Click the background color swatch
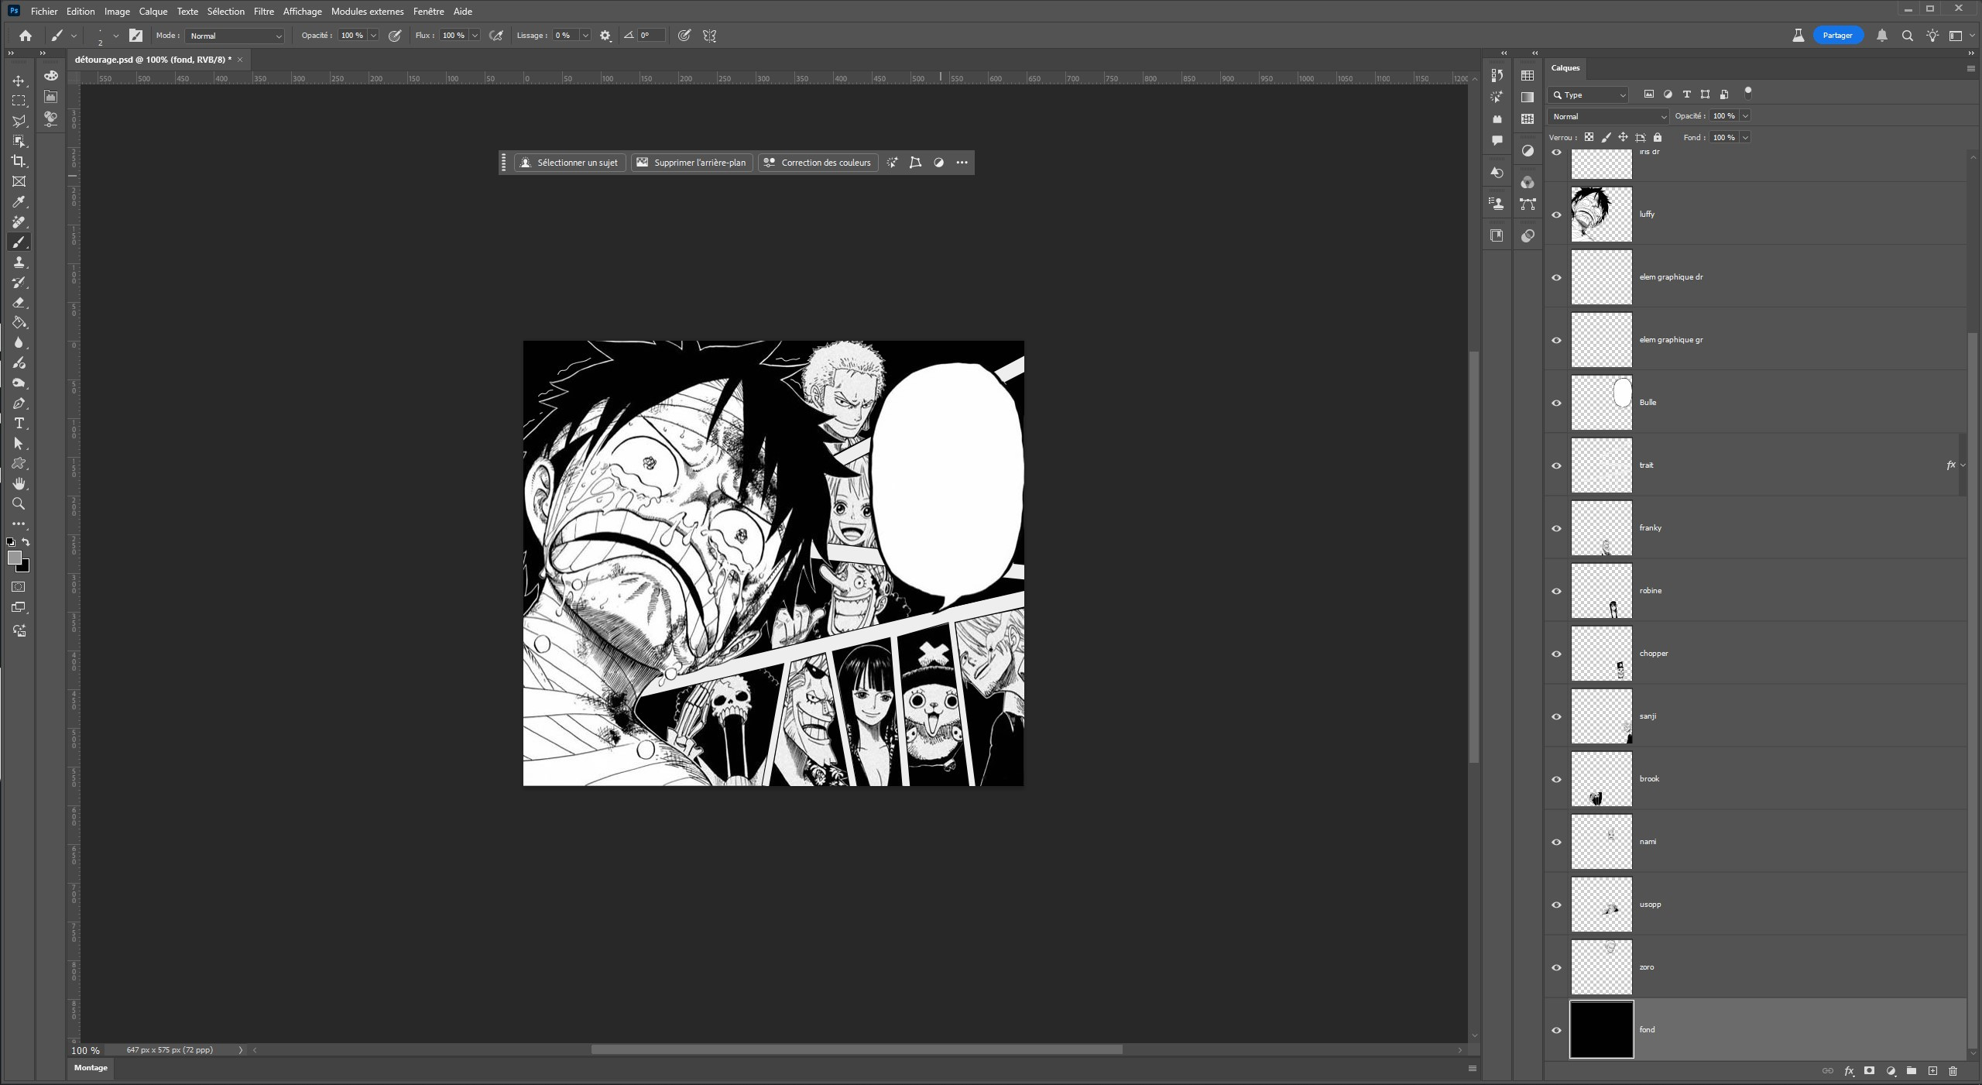The width and height of the screenshot is (1982, 1085). pyautogui.click(x=25, y=567)
